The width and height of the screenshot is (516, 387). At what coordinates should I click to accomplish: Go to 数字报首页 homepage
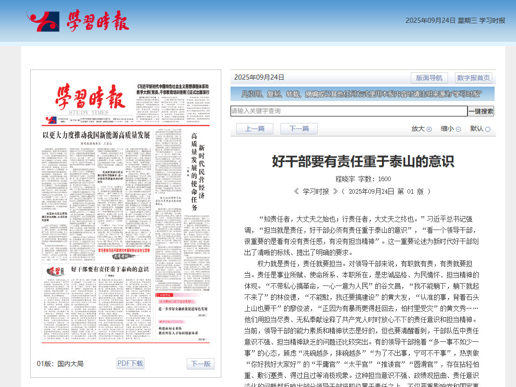click(473, 78)
